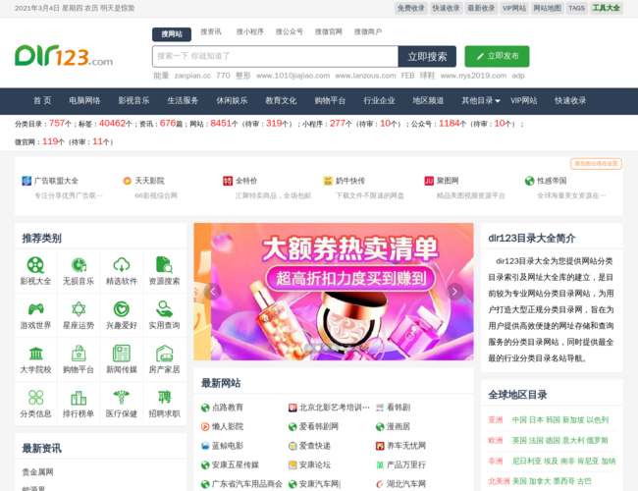Click the green 立即发布 button
Viewport: 638px width, 491px height.
(498, 56)
